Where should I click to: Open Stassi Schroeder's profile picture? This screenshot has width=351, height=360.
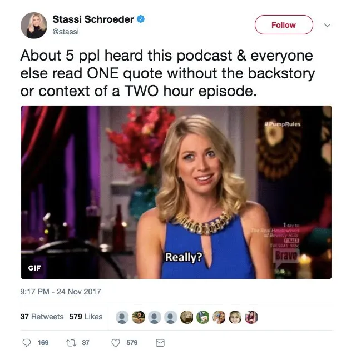pyautogui.click(x=34, y=26)
